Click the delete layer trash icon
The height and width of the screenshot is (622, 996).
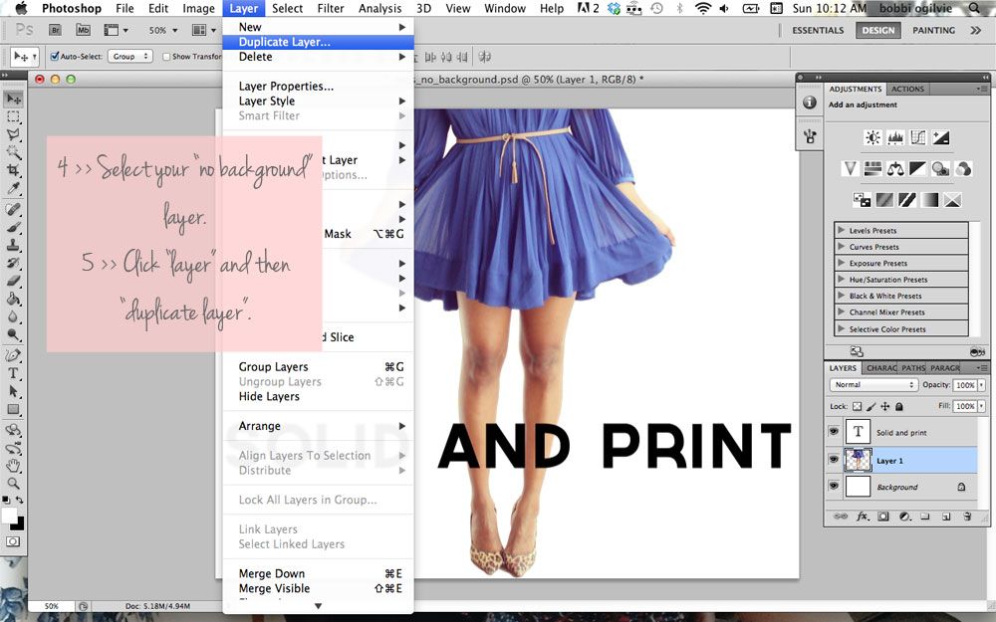pyautogui.click(x=968, y=517)
